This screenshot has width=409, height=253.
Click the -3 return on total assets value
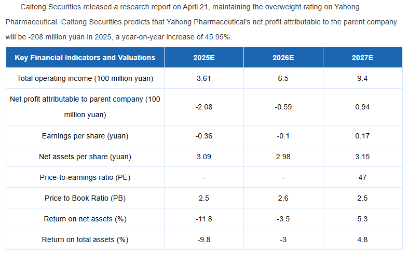[283, 240]
